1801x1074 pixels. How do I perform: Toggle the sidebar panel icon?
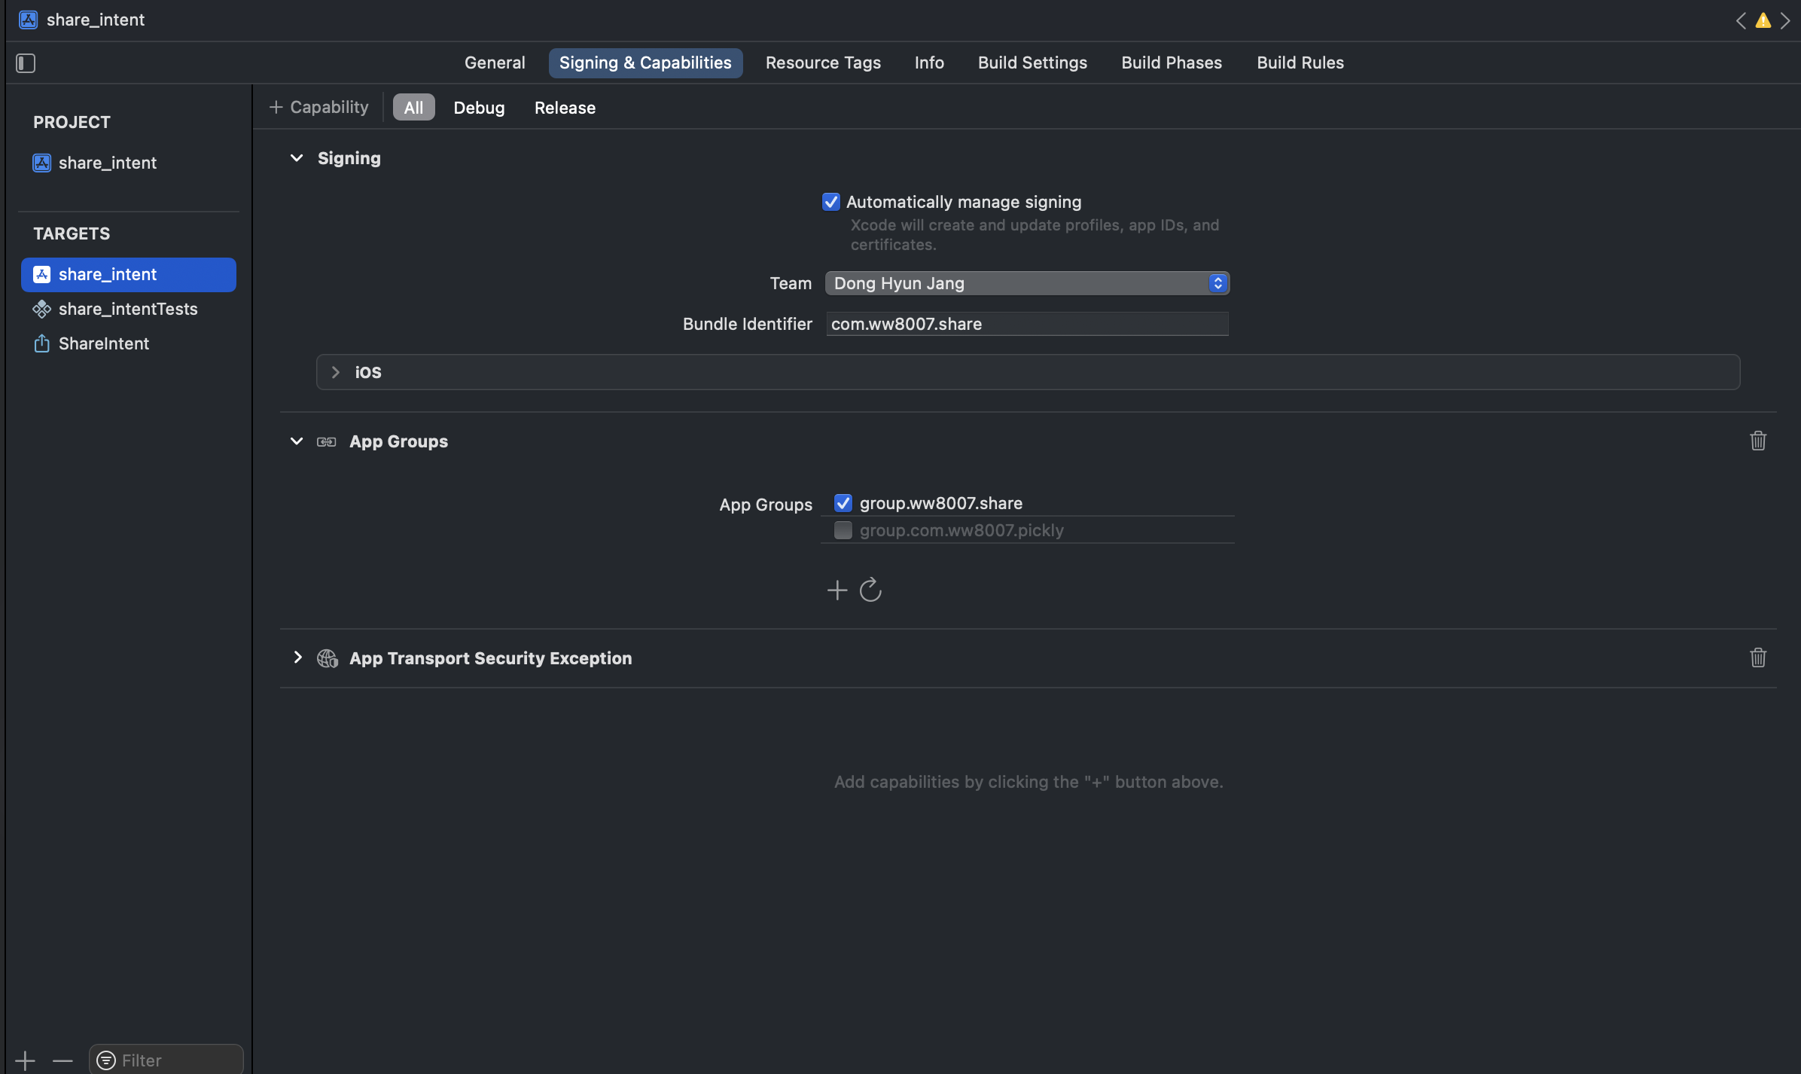pos(26,63)
